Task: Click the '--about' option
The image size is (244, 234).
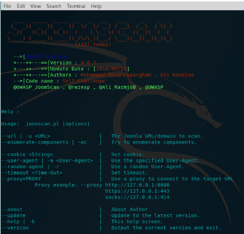Action: tap(12, 209)
